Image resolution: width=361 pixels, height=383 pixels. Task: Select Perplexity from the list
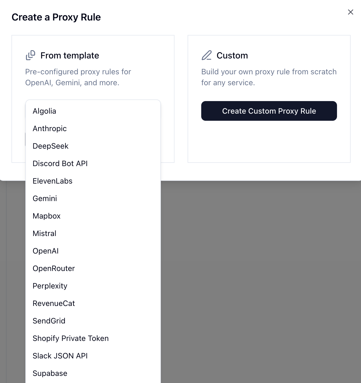point(50,286)
